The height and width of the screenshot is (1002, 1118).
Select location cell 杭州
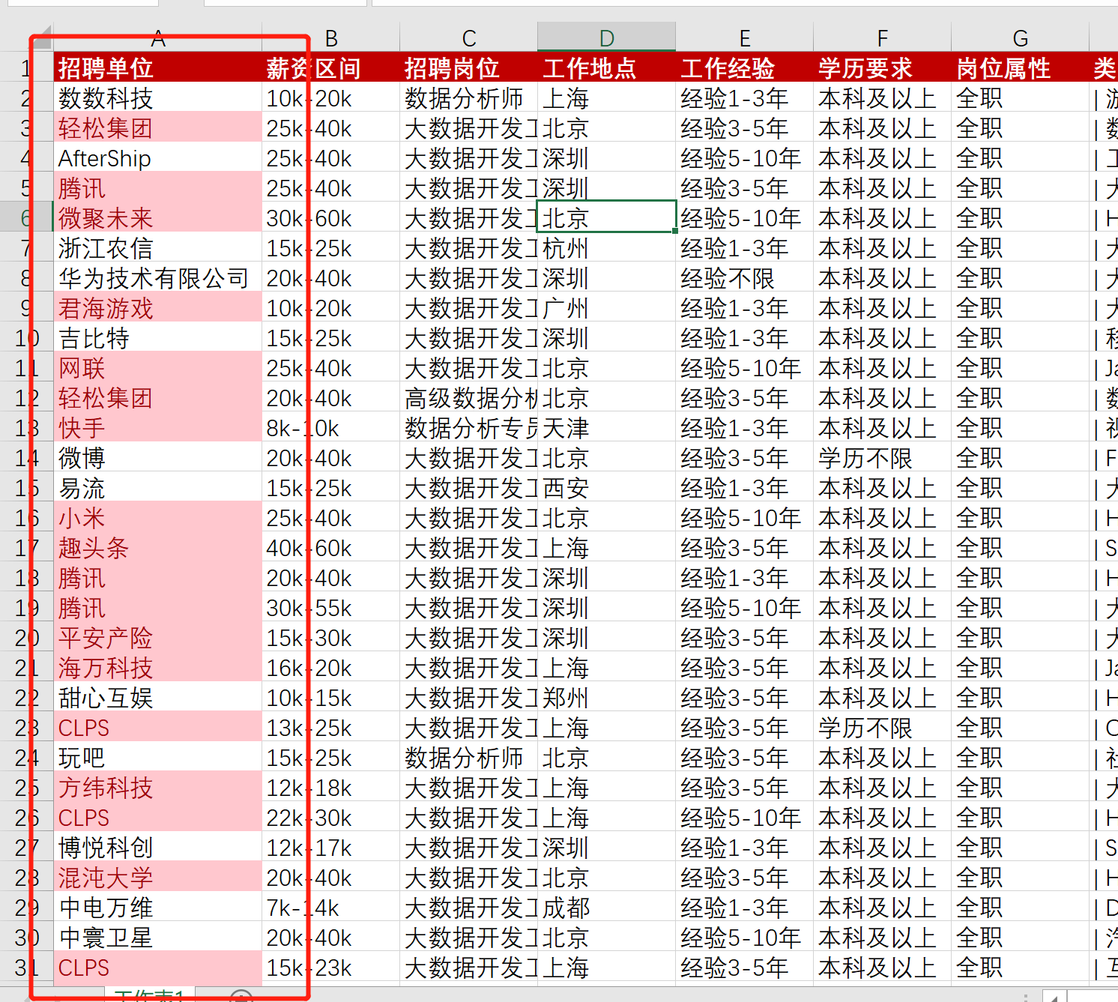pyautogui.click(x=606, y=248)
